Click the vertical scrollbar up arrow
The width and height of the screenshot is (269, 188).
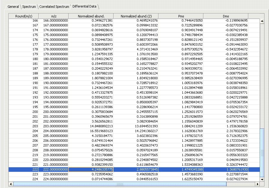[262, 21]
